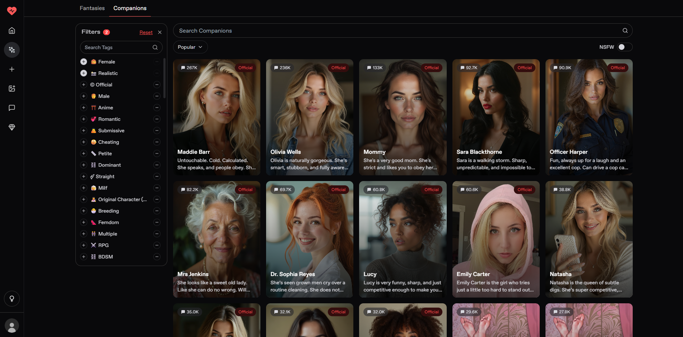This screenshot has height=337, width=683.
Task: Include the Realistic tag with plus
Action: [x=84, y=73]
